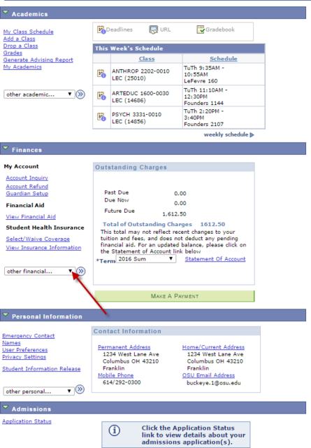Open the other personal dropdown
Screen dimensions: 311x448
coord(39,391)
